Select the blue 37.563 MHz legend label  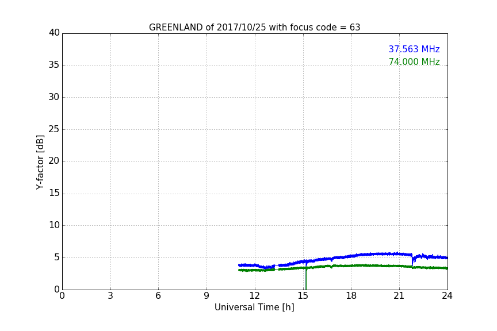click(414, 49)
